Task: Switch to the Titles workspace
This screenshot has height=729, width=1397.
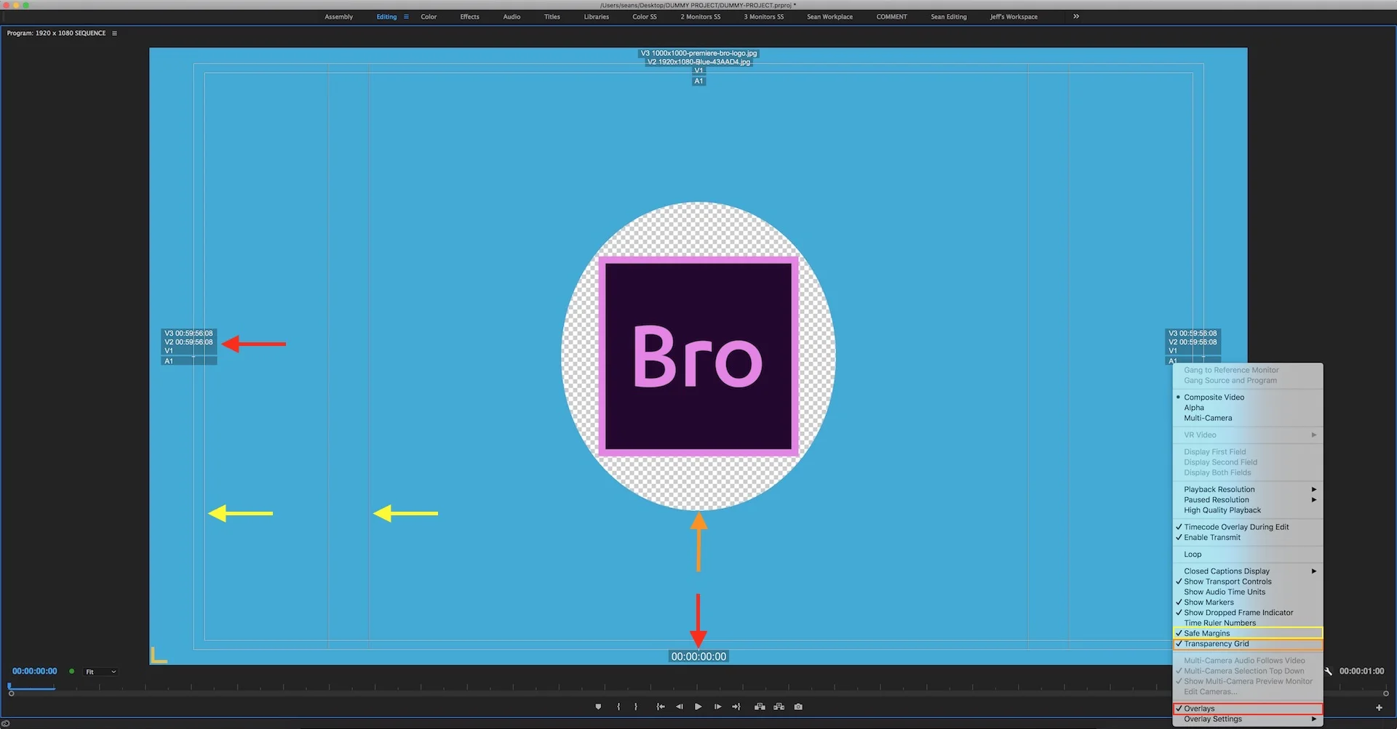Action: point(552,17)
